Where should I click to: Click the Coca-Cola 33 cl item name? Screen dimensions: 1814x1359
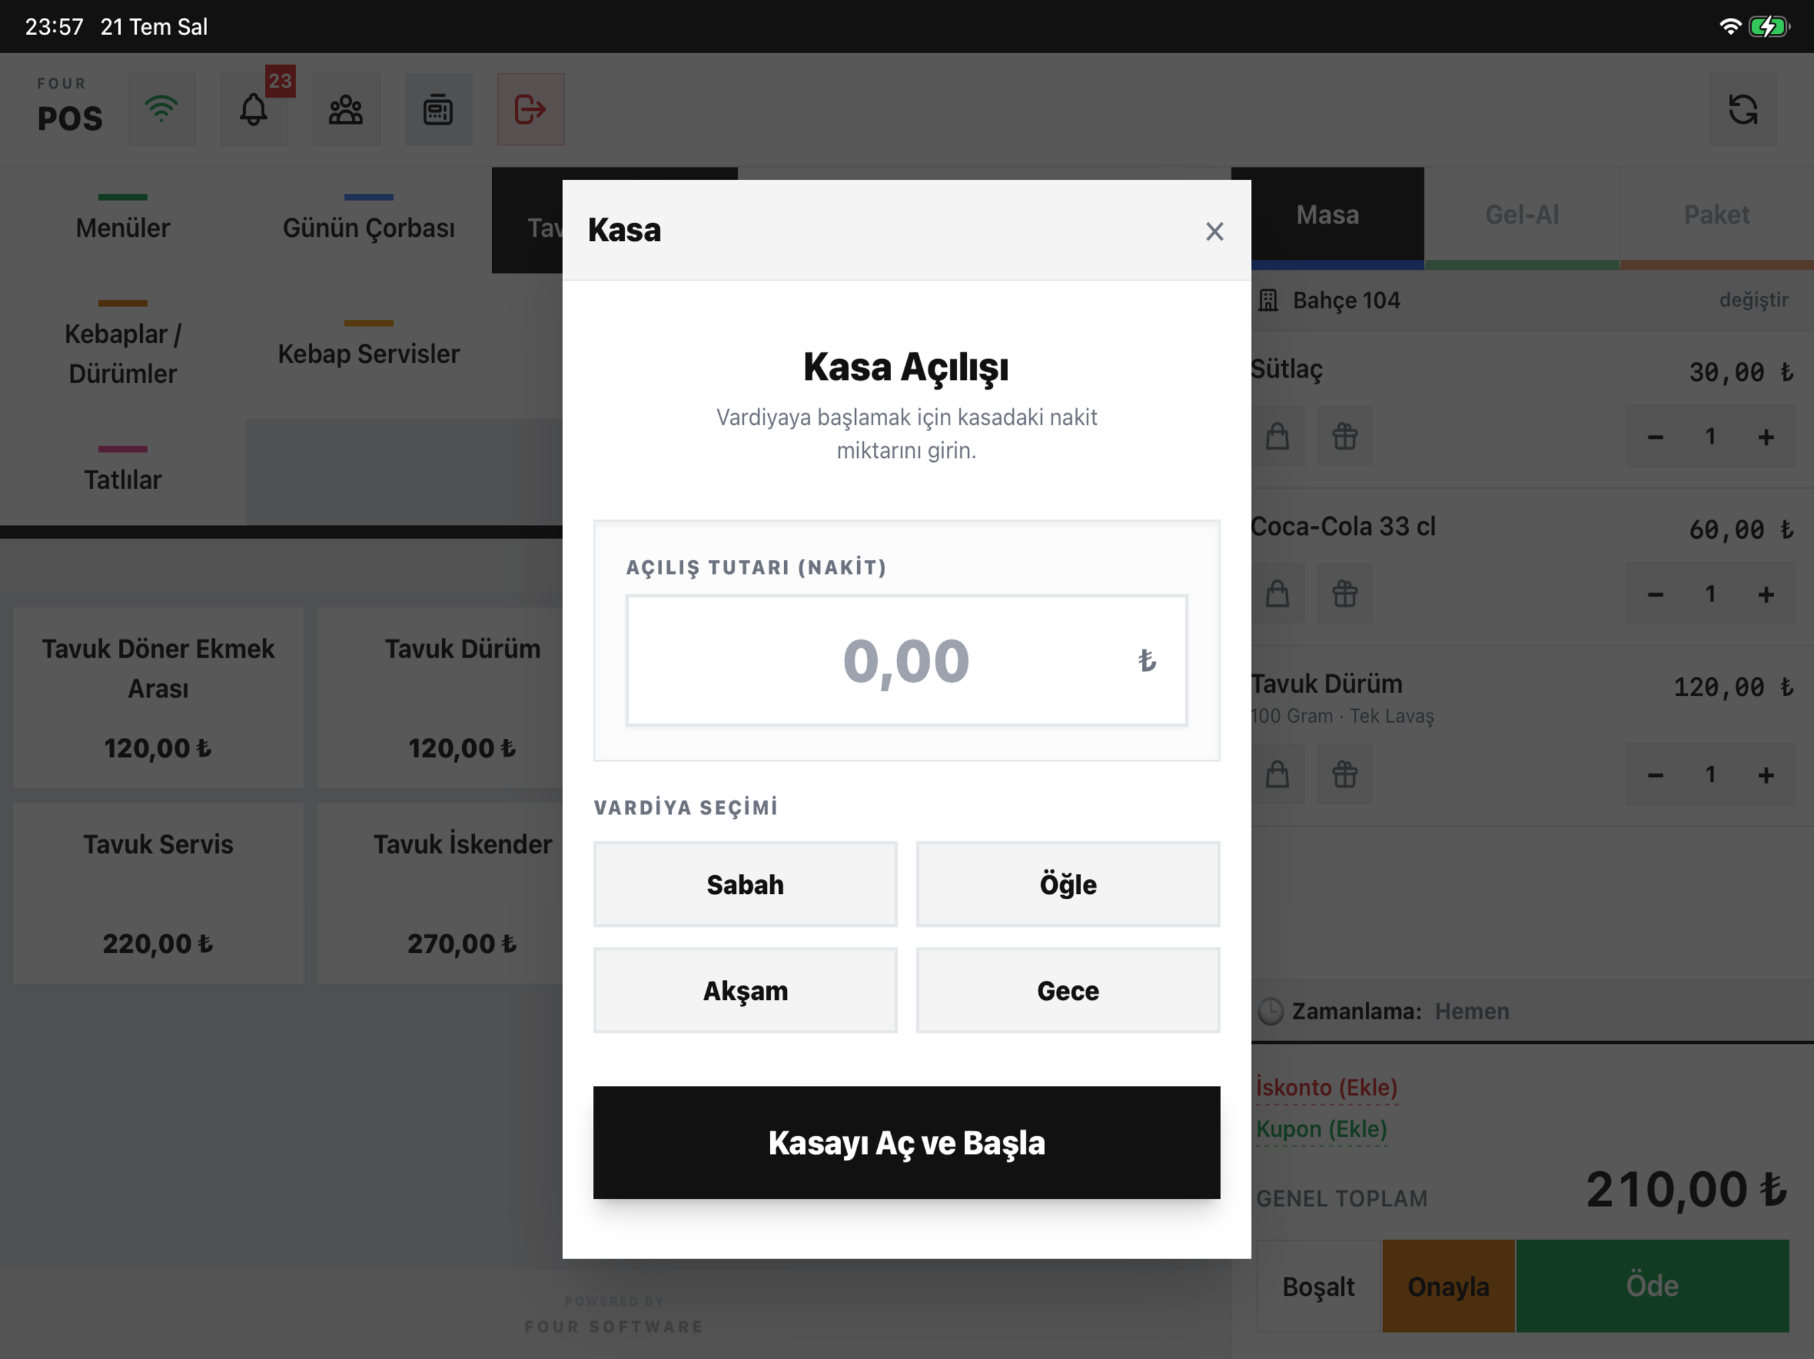1343,527
